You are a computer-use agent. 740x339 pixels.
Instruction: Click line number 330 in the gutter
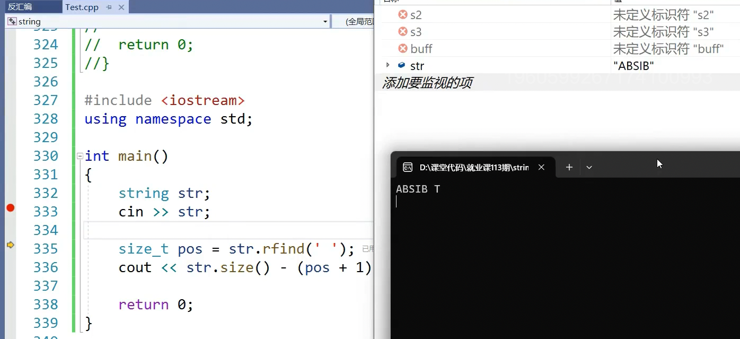click(x=46, y=156)
